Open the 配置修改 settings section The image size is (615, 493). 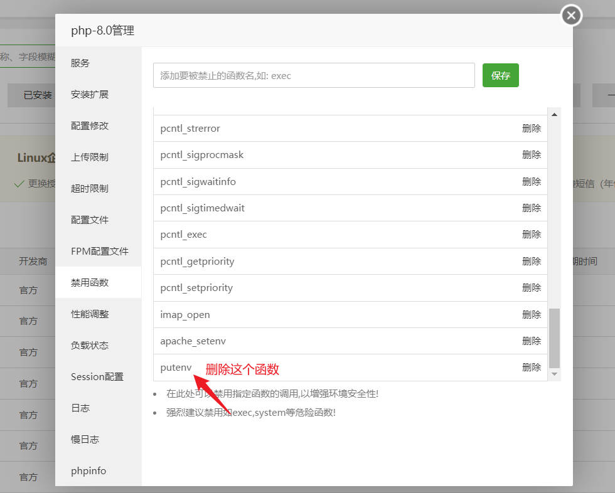[x=90, y=125]
